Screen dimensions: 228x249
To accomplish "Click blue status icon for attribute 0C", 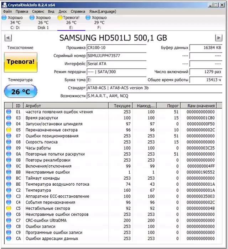I will pos(9,166).
